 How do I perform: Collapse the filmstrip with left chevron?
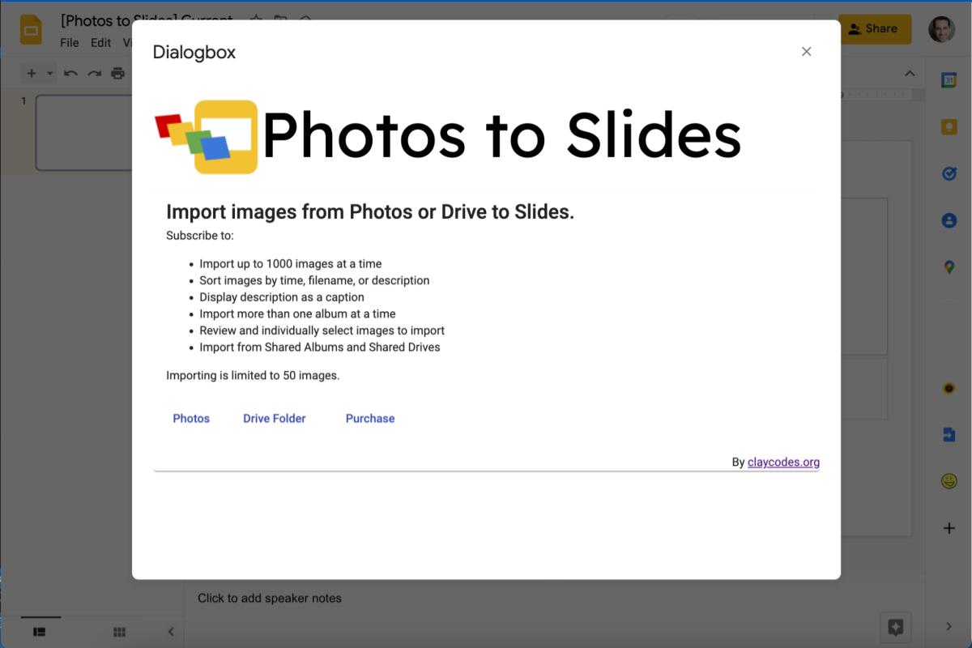pyautogui.click(x=171, y=632)
